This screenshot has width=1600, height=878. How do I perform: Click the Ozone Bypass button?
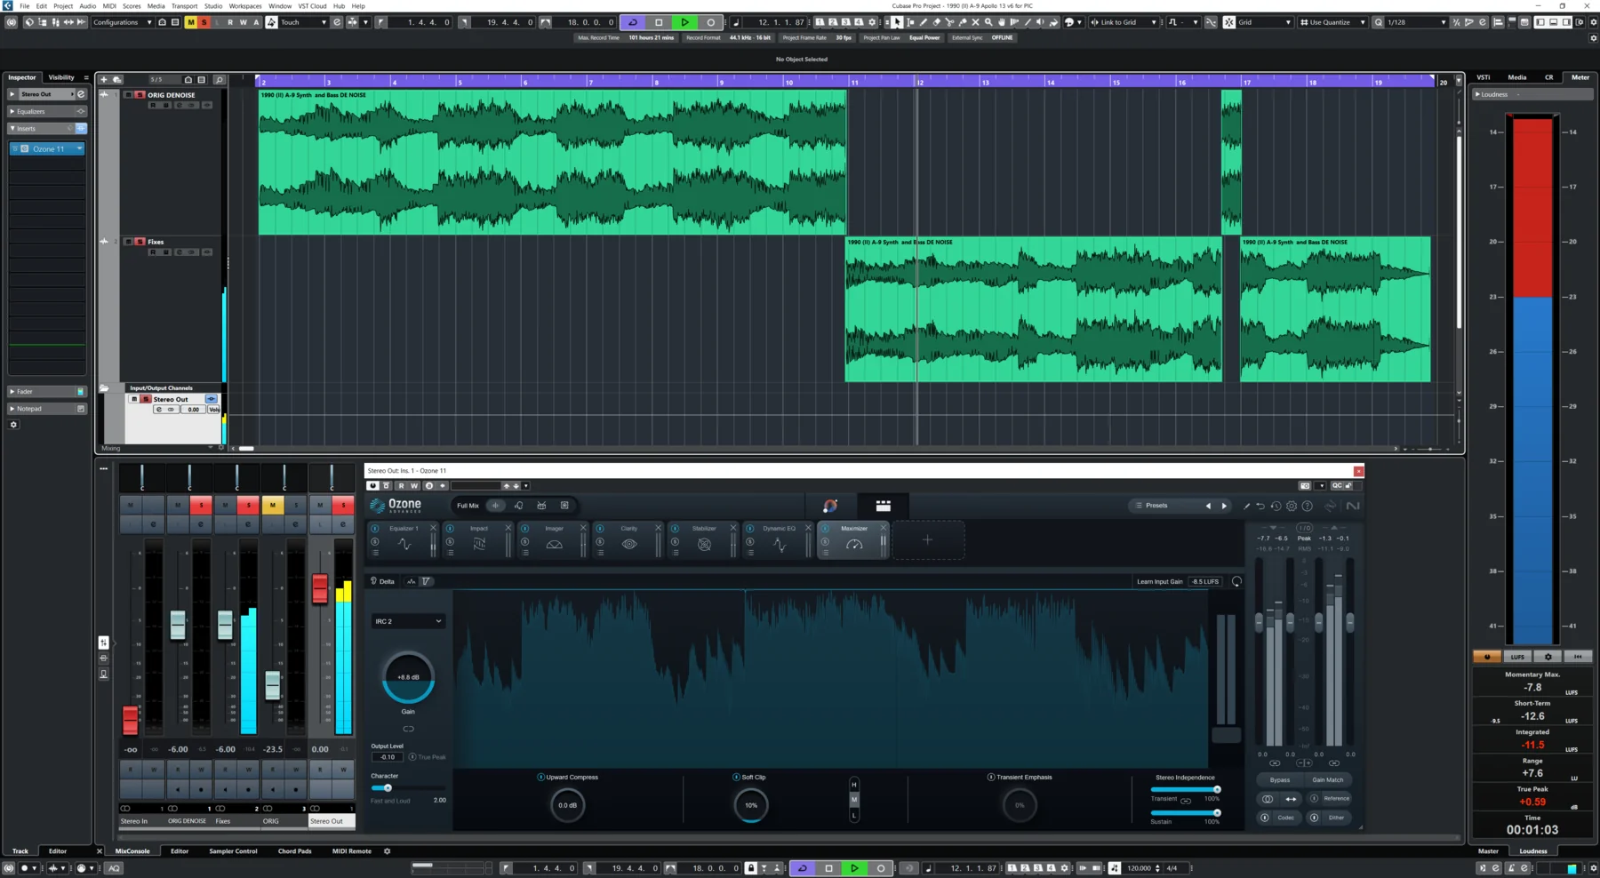click(x=1280, y=779)
